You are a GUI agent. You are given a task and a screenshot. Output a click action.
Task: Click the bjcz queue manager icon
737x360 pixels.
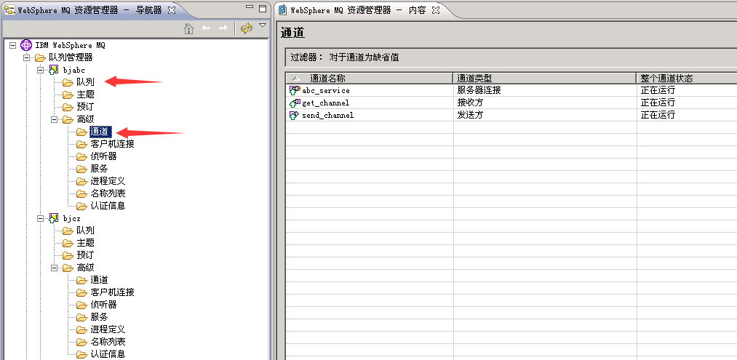[54, 218]
